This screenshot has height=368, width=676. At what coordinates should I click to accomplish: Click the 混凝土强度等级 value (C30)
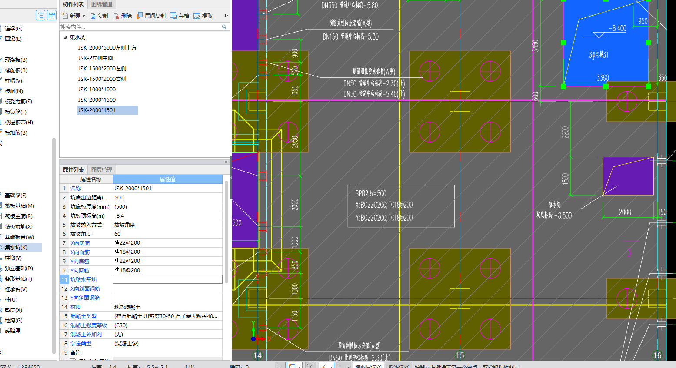pyautogui.click(x=167, y=325)
